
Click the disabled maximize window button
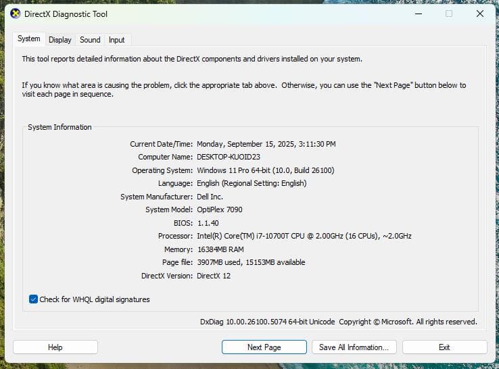(x=449, y=14)
